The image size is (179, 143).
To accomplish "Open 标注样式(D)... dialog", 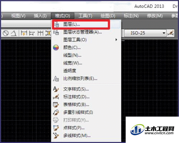I will click(x=86, y=97).
